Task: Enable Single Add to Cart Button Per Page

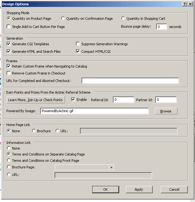Action: pos(9,27)
